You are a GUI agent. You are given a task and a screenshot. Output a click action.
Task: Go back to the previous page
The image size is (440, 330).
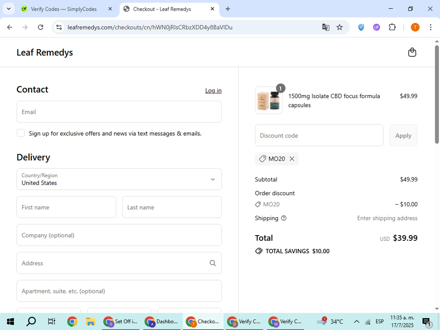[10, 27]
